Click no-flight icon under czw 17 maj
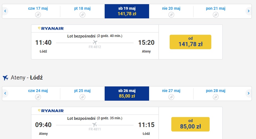The image size is (256, 139). coord(38,15)
